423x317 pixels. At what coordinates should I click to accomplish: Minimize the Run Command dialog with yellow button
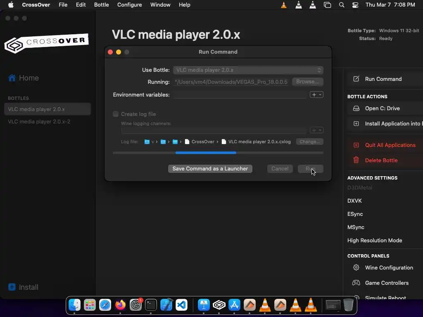pyautogui.click(x=119, y=52)
